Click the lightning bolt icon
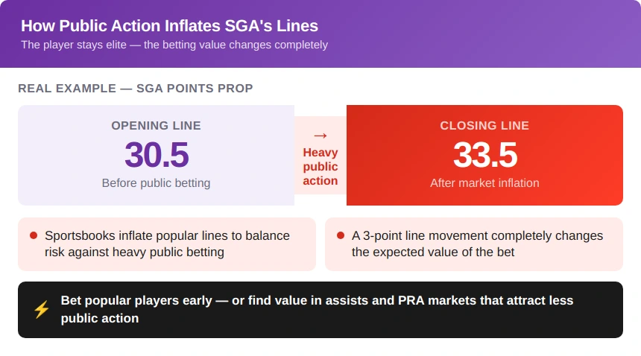641x356 pixels. tap(41, 310)
